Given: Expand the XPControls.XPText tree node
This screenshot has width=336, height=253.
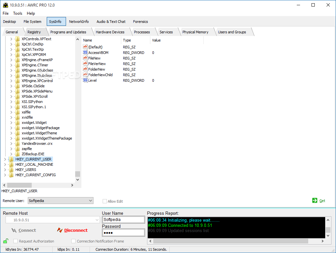Looking at the screenshot, I should [11, 39].
